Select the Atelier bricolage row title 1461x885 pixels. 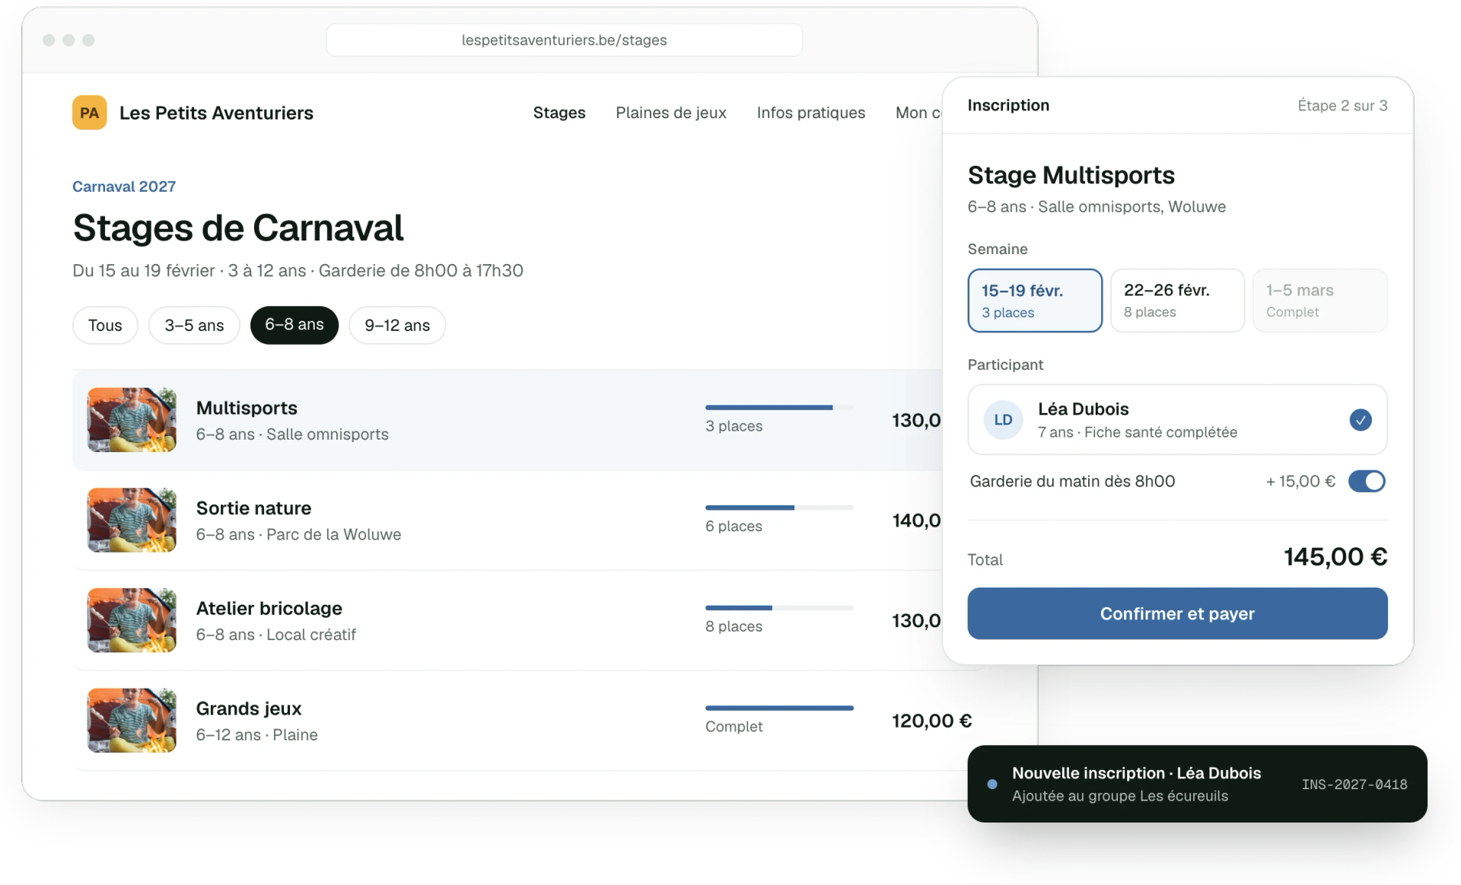click(x=269, y=609)
